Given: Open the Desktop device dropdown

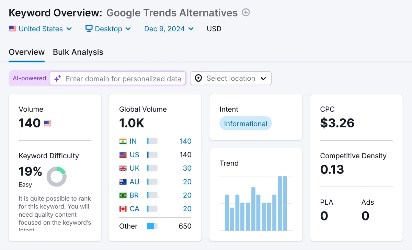Looking at the screenshot, I should point(108,29).
